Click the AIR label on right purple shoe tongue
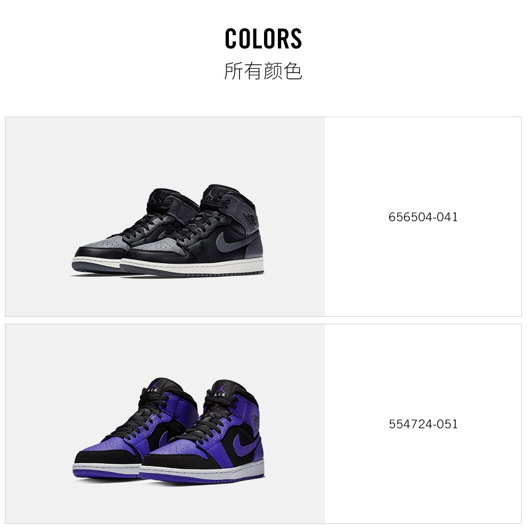The image size is (527, 527). (219, 394)
